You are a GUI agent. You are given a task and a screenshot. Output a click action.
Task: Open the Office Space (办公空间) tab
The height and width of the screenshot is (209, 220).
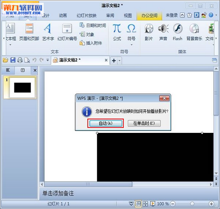click(x=149, y=16)
